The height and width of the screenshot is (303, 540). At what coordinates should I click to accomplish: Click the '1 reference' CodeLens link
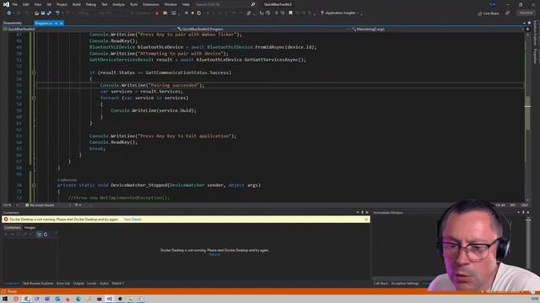coord(67,180)
